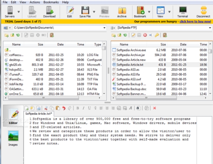Click the red X close icon in editor toolbar
The image size is (213, 164).
pos(154,108)
